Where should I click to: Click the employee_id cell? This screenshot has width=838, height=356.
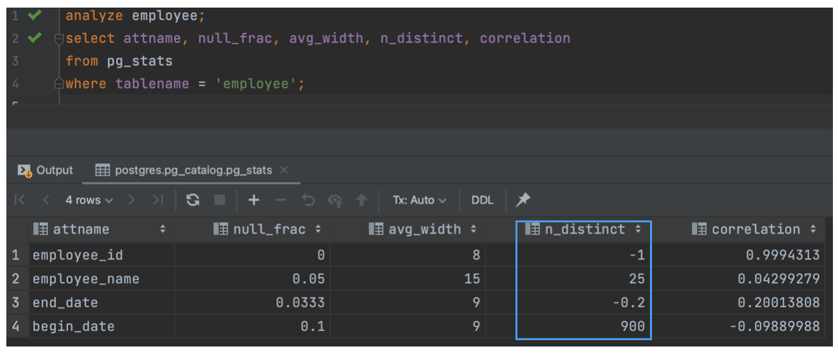102,255
